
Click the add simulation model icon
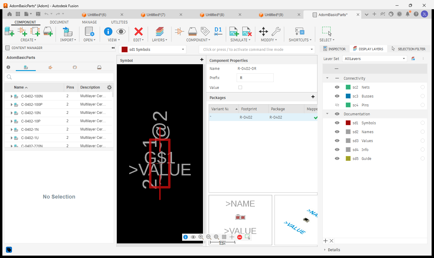[234, 31]
